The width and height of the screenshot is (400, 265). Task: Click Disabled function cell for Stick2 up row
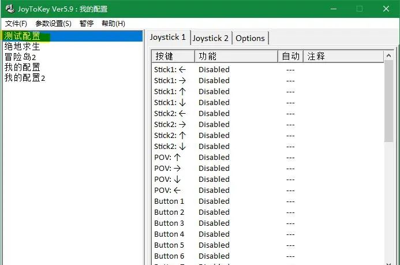pyautogui.click(x=214, y=136)
